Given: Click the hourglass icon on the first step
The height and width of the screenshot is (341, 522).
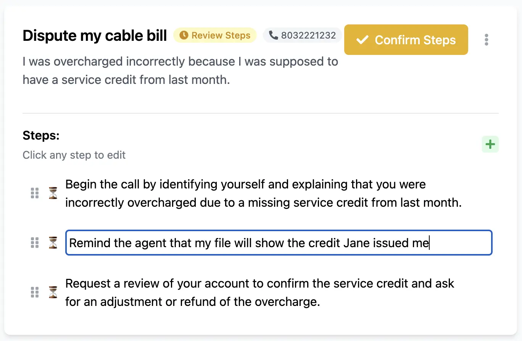Looking at the screenshot, I should point(53,193).
